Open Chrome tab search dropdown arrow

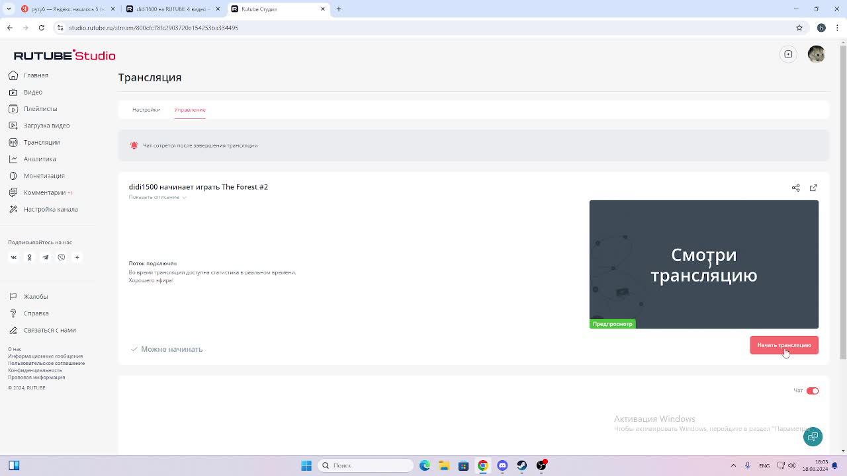(x=9, y=9)
